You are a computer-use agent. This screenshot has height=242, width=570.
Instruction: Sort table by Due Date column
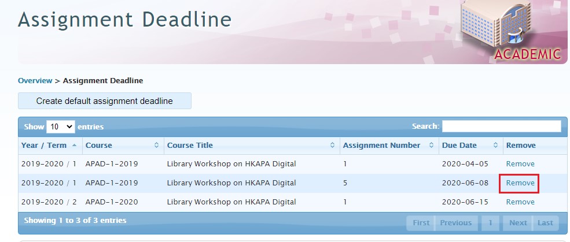click(471, 145)
